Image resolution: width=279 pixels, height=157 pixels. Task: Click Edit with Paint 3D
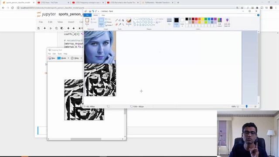point(227,22)
